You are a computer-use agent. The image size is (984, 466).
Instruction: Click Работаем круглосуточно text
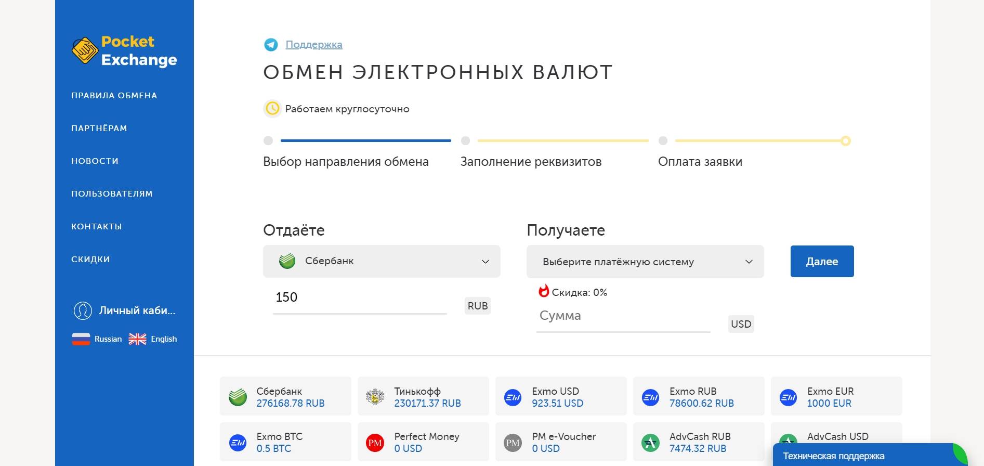pos(347,109)
